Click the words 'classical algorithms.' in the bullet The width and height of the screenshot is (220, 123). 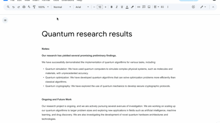[x=56, y=82]
